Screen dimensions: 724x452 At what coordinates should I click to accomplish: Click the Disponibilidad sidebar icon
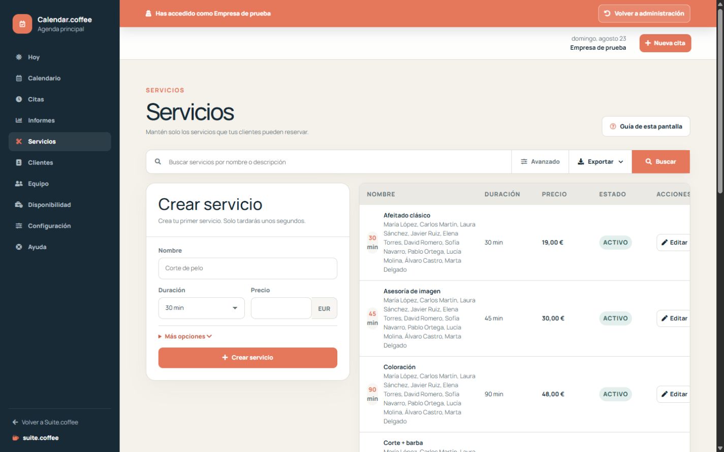pyautogui.click(x=19, y=205)
